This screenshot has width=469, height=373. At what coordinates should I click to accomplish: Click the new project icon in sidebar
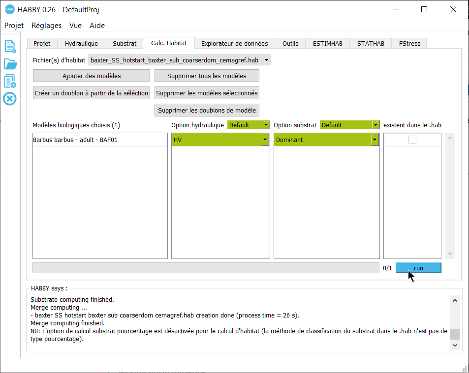(10, 46)
